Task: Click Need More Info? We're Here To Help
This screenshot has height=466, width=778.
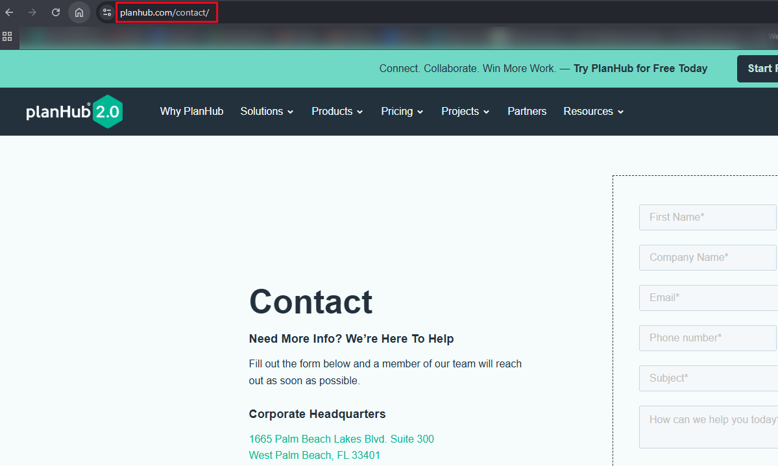Action: pos(351,338)
